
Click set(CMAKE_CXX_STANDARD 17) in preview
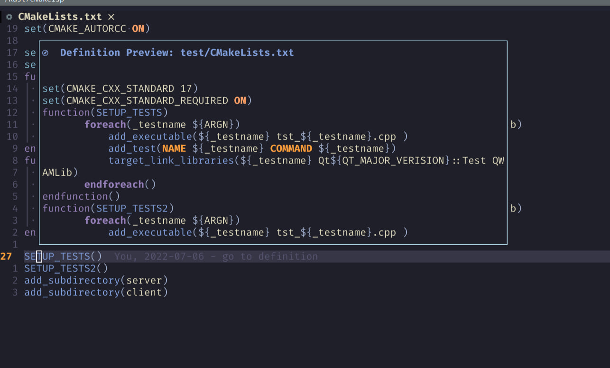pyautogui.click(x=120, y=89)
